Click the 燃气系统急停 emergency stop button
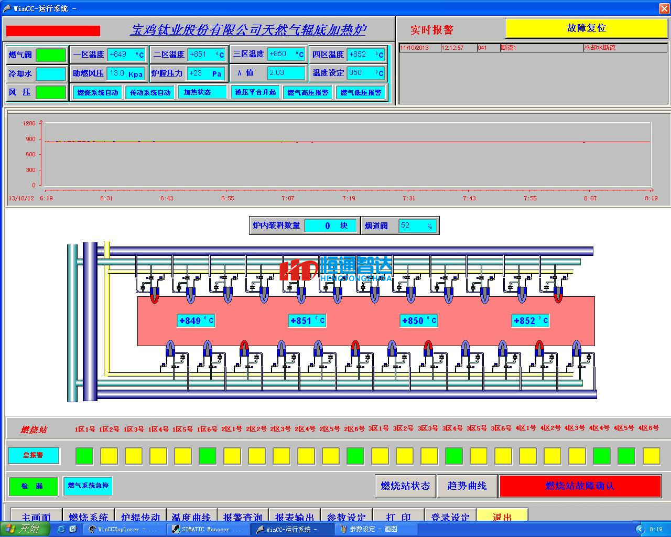Image resolution: width=671 pixels, height=537 pixels. tap(88, 486)
